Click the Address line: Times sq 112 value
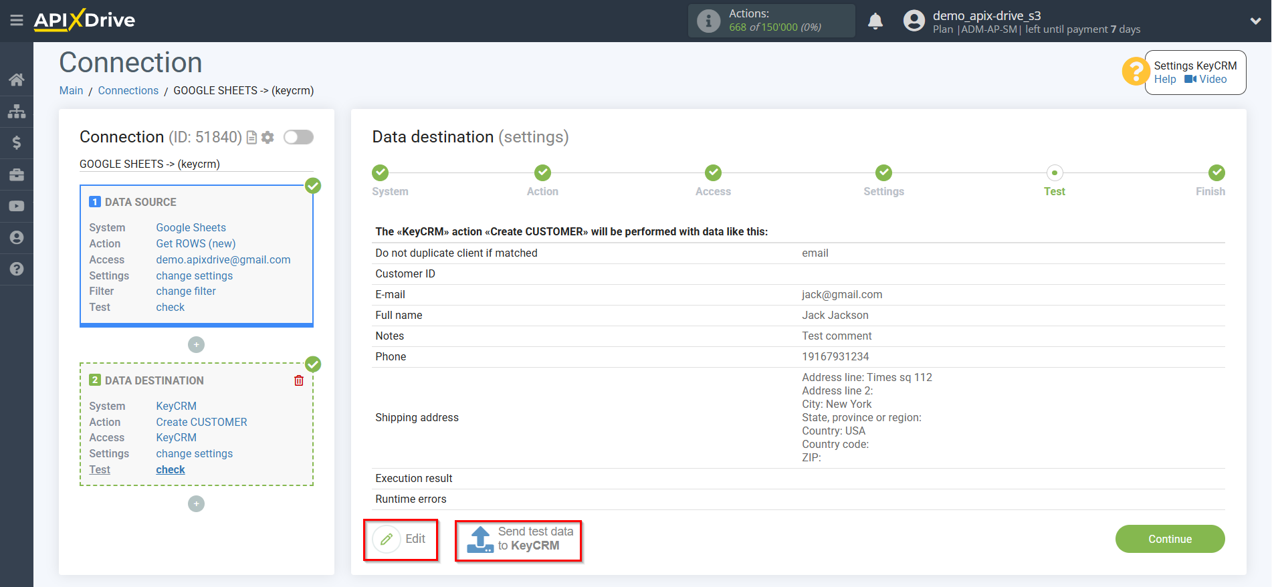The width and height of the screenshot is (1272, 587). click(x=867, y=377)
